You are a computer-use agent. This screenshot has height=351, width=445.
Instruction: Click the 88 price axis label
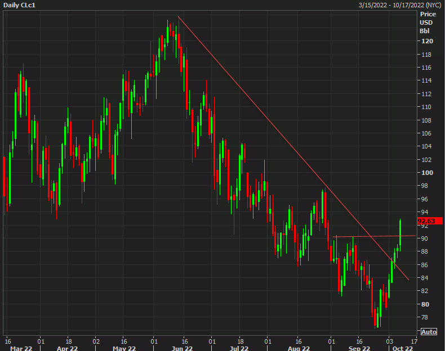[x=424, y=251]
